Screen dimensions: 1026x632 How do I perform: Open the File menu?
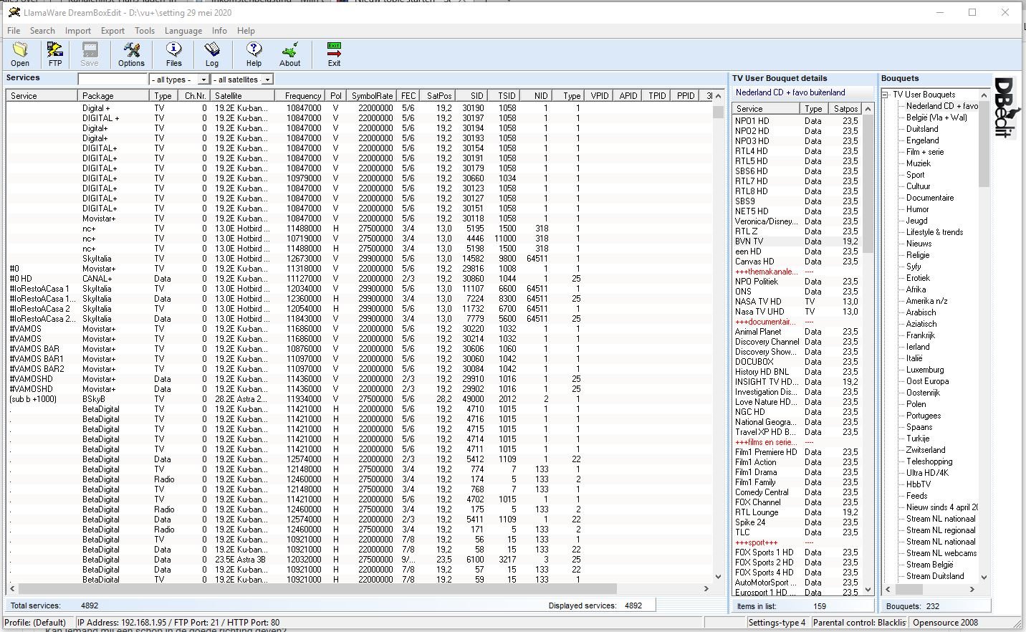click(x=14, y=31)
